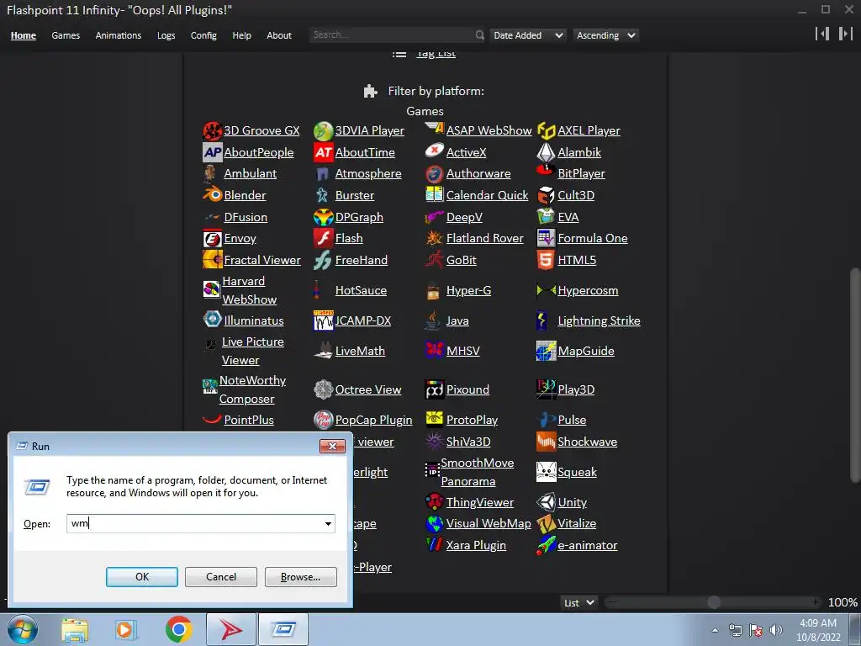Open the Config tab
This screenshot has width=861, height=646.
tap(203, 35)
